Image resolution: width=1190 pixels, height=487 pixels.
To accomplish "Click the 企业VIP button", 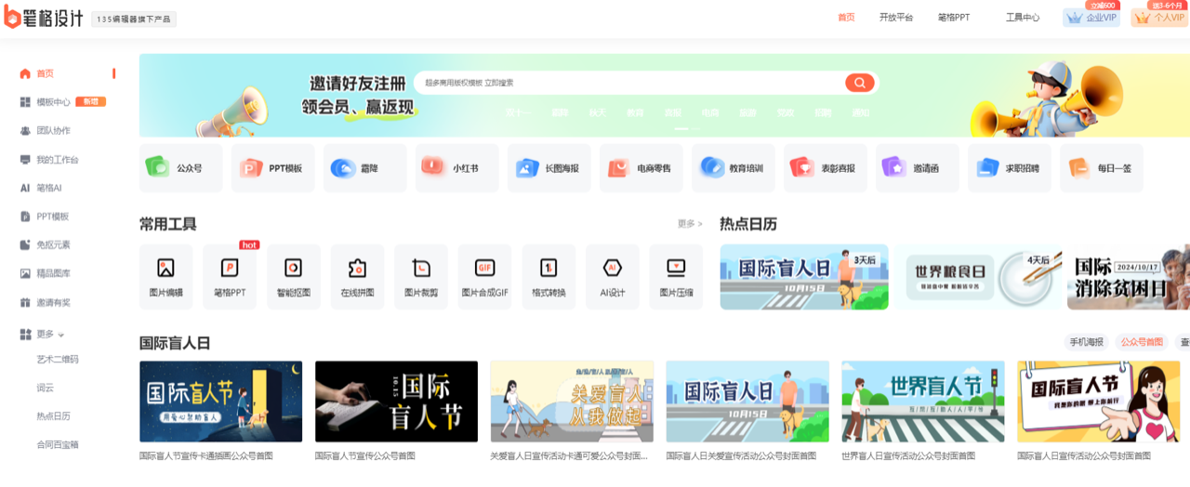I will 1091,18.
